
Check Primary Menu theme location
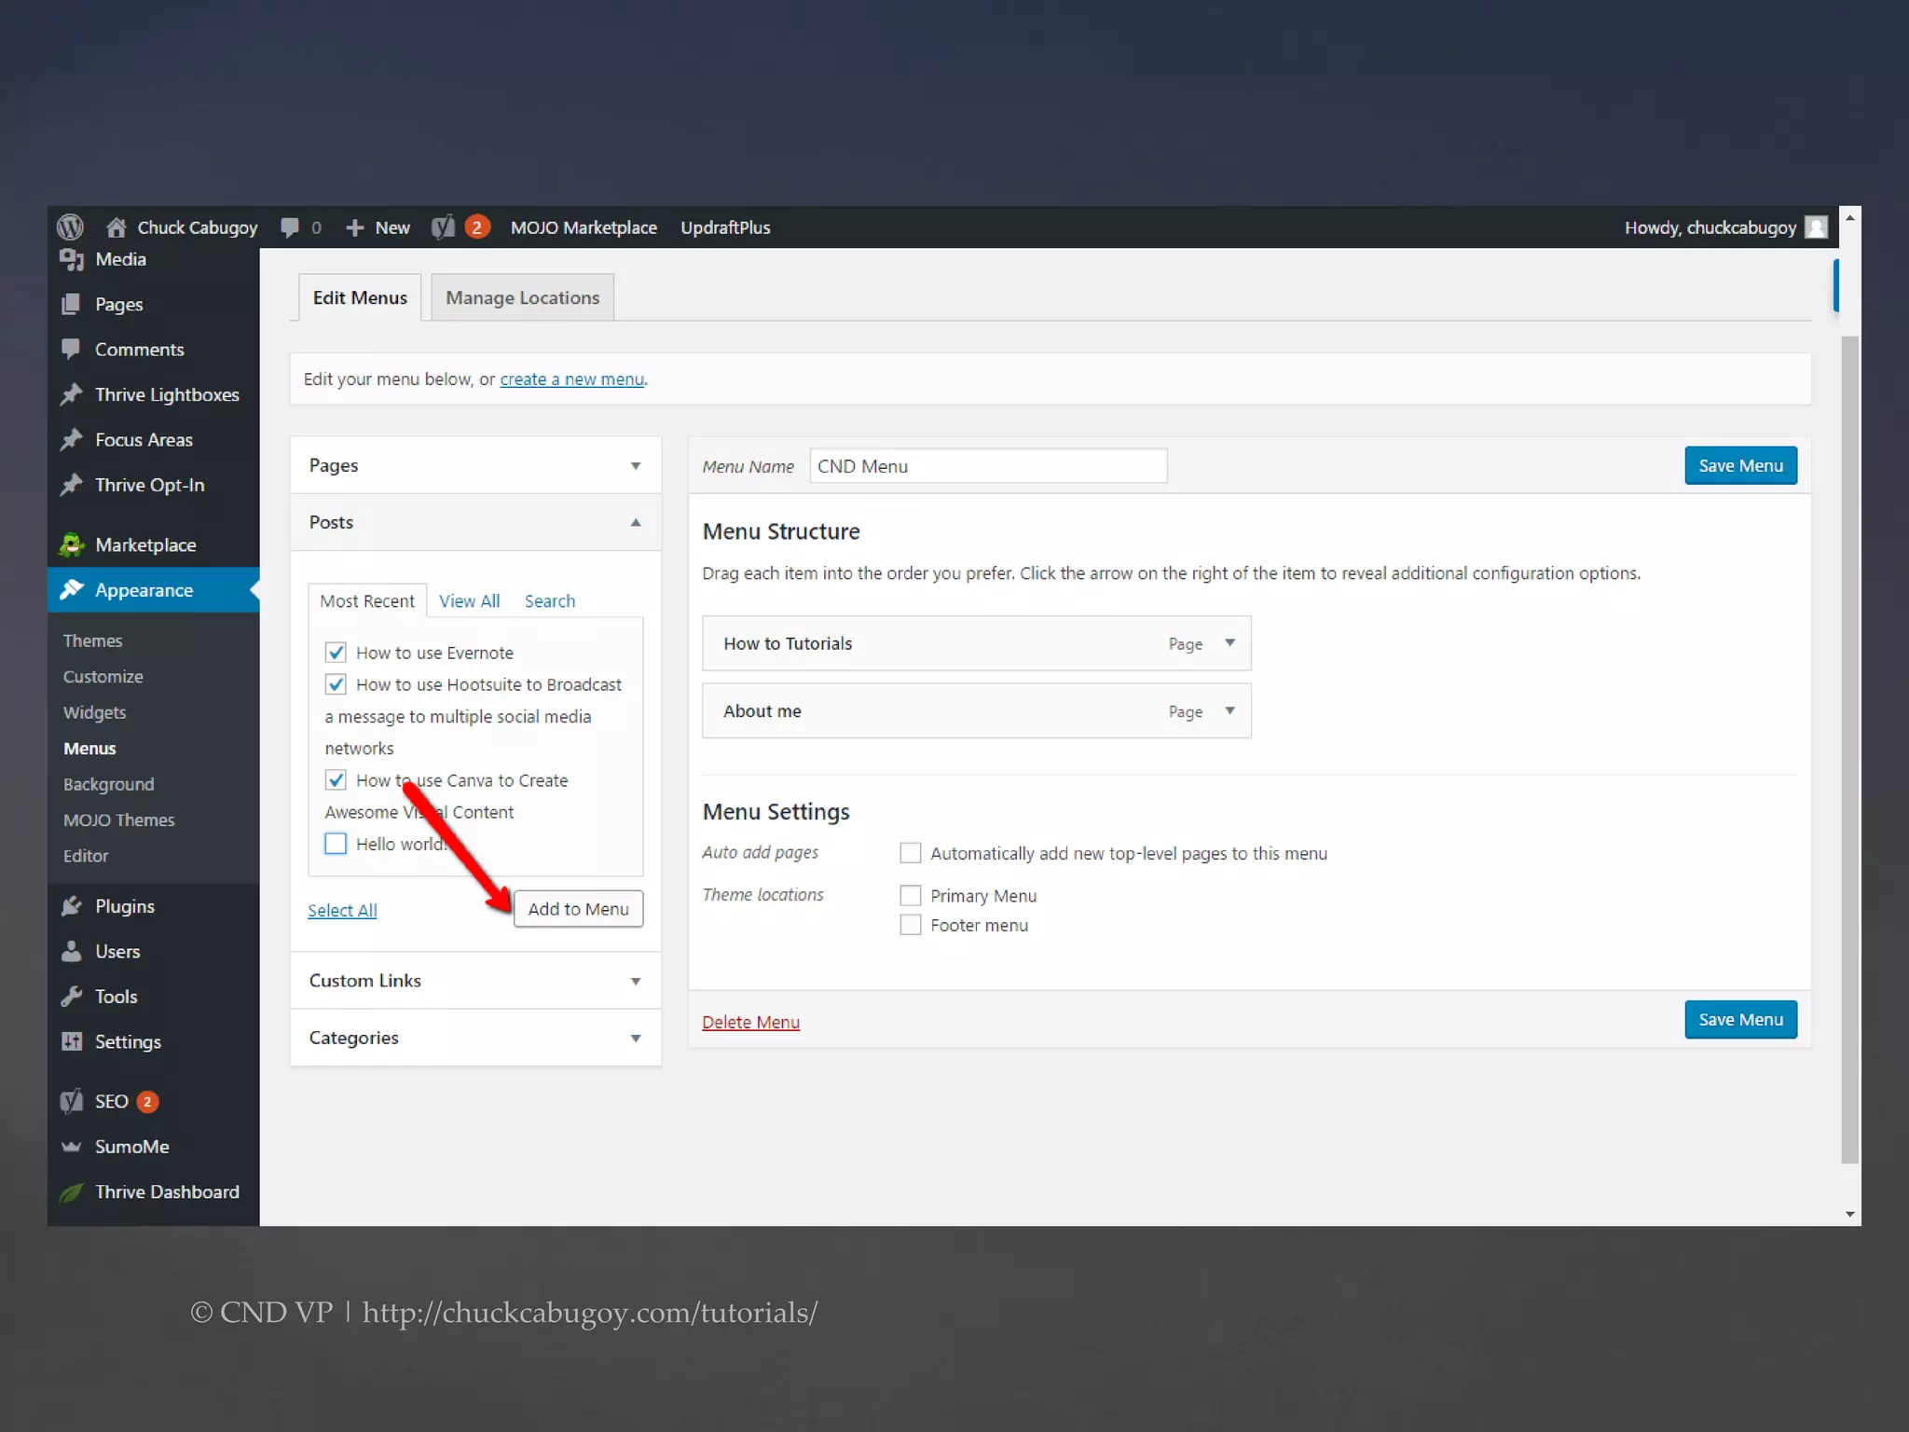[x=911, y=896]
